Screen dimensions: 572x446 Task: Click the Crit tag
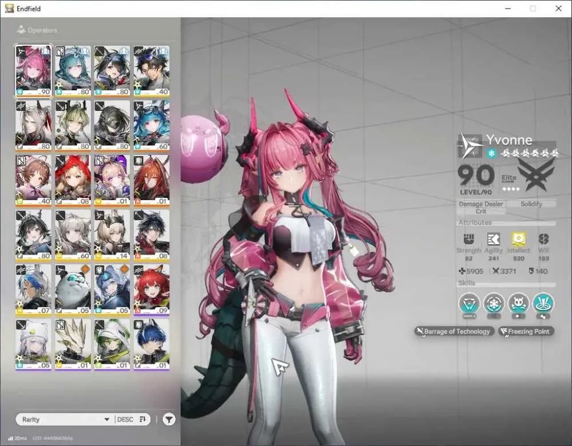[481, 211]
